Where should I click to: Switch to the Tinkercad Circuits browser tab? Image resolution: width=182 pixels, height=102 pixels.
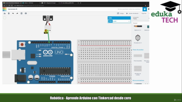[x=12, y=3]
